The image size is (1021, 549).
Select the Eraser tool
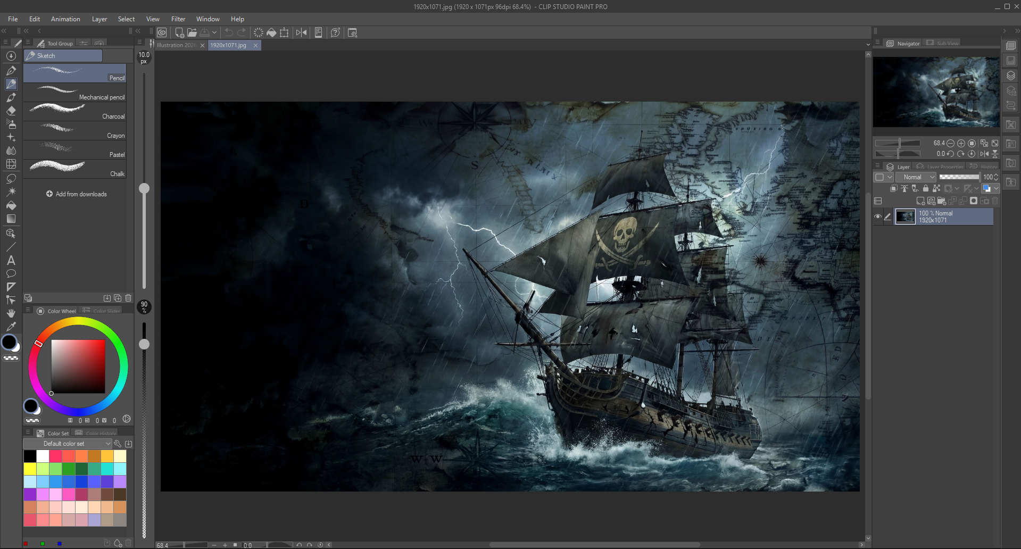tap(11, 111)
